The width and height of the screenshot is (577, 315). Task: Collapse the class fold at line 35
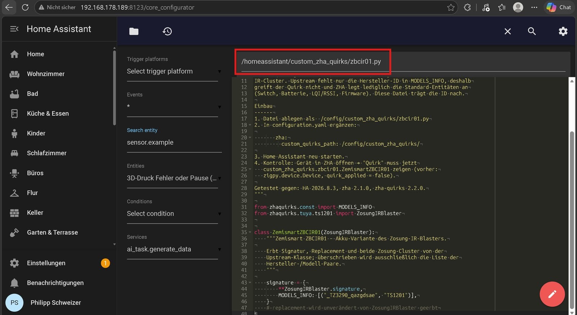[250, 232]
